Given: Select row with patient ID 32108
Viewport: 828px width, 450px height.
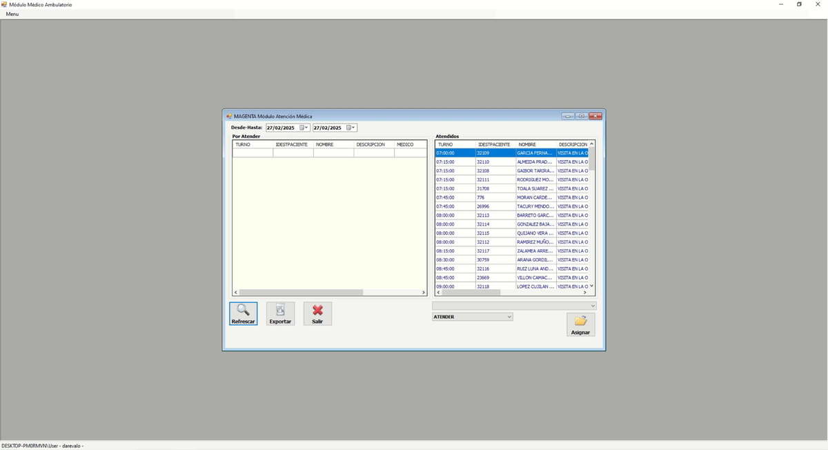Looking at the screenshot, I should click(512, 170).
